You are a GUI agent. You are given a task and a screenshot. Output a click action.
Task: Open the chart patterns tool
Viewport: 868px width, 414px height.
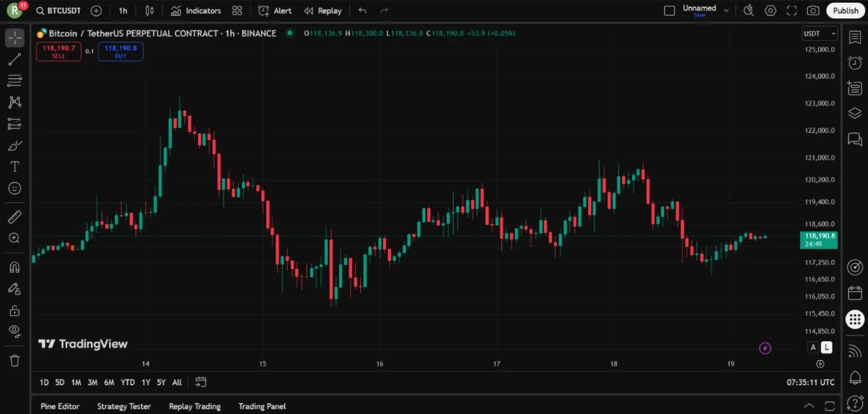tap(15, 102)
